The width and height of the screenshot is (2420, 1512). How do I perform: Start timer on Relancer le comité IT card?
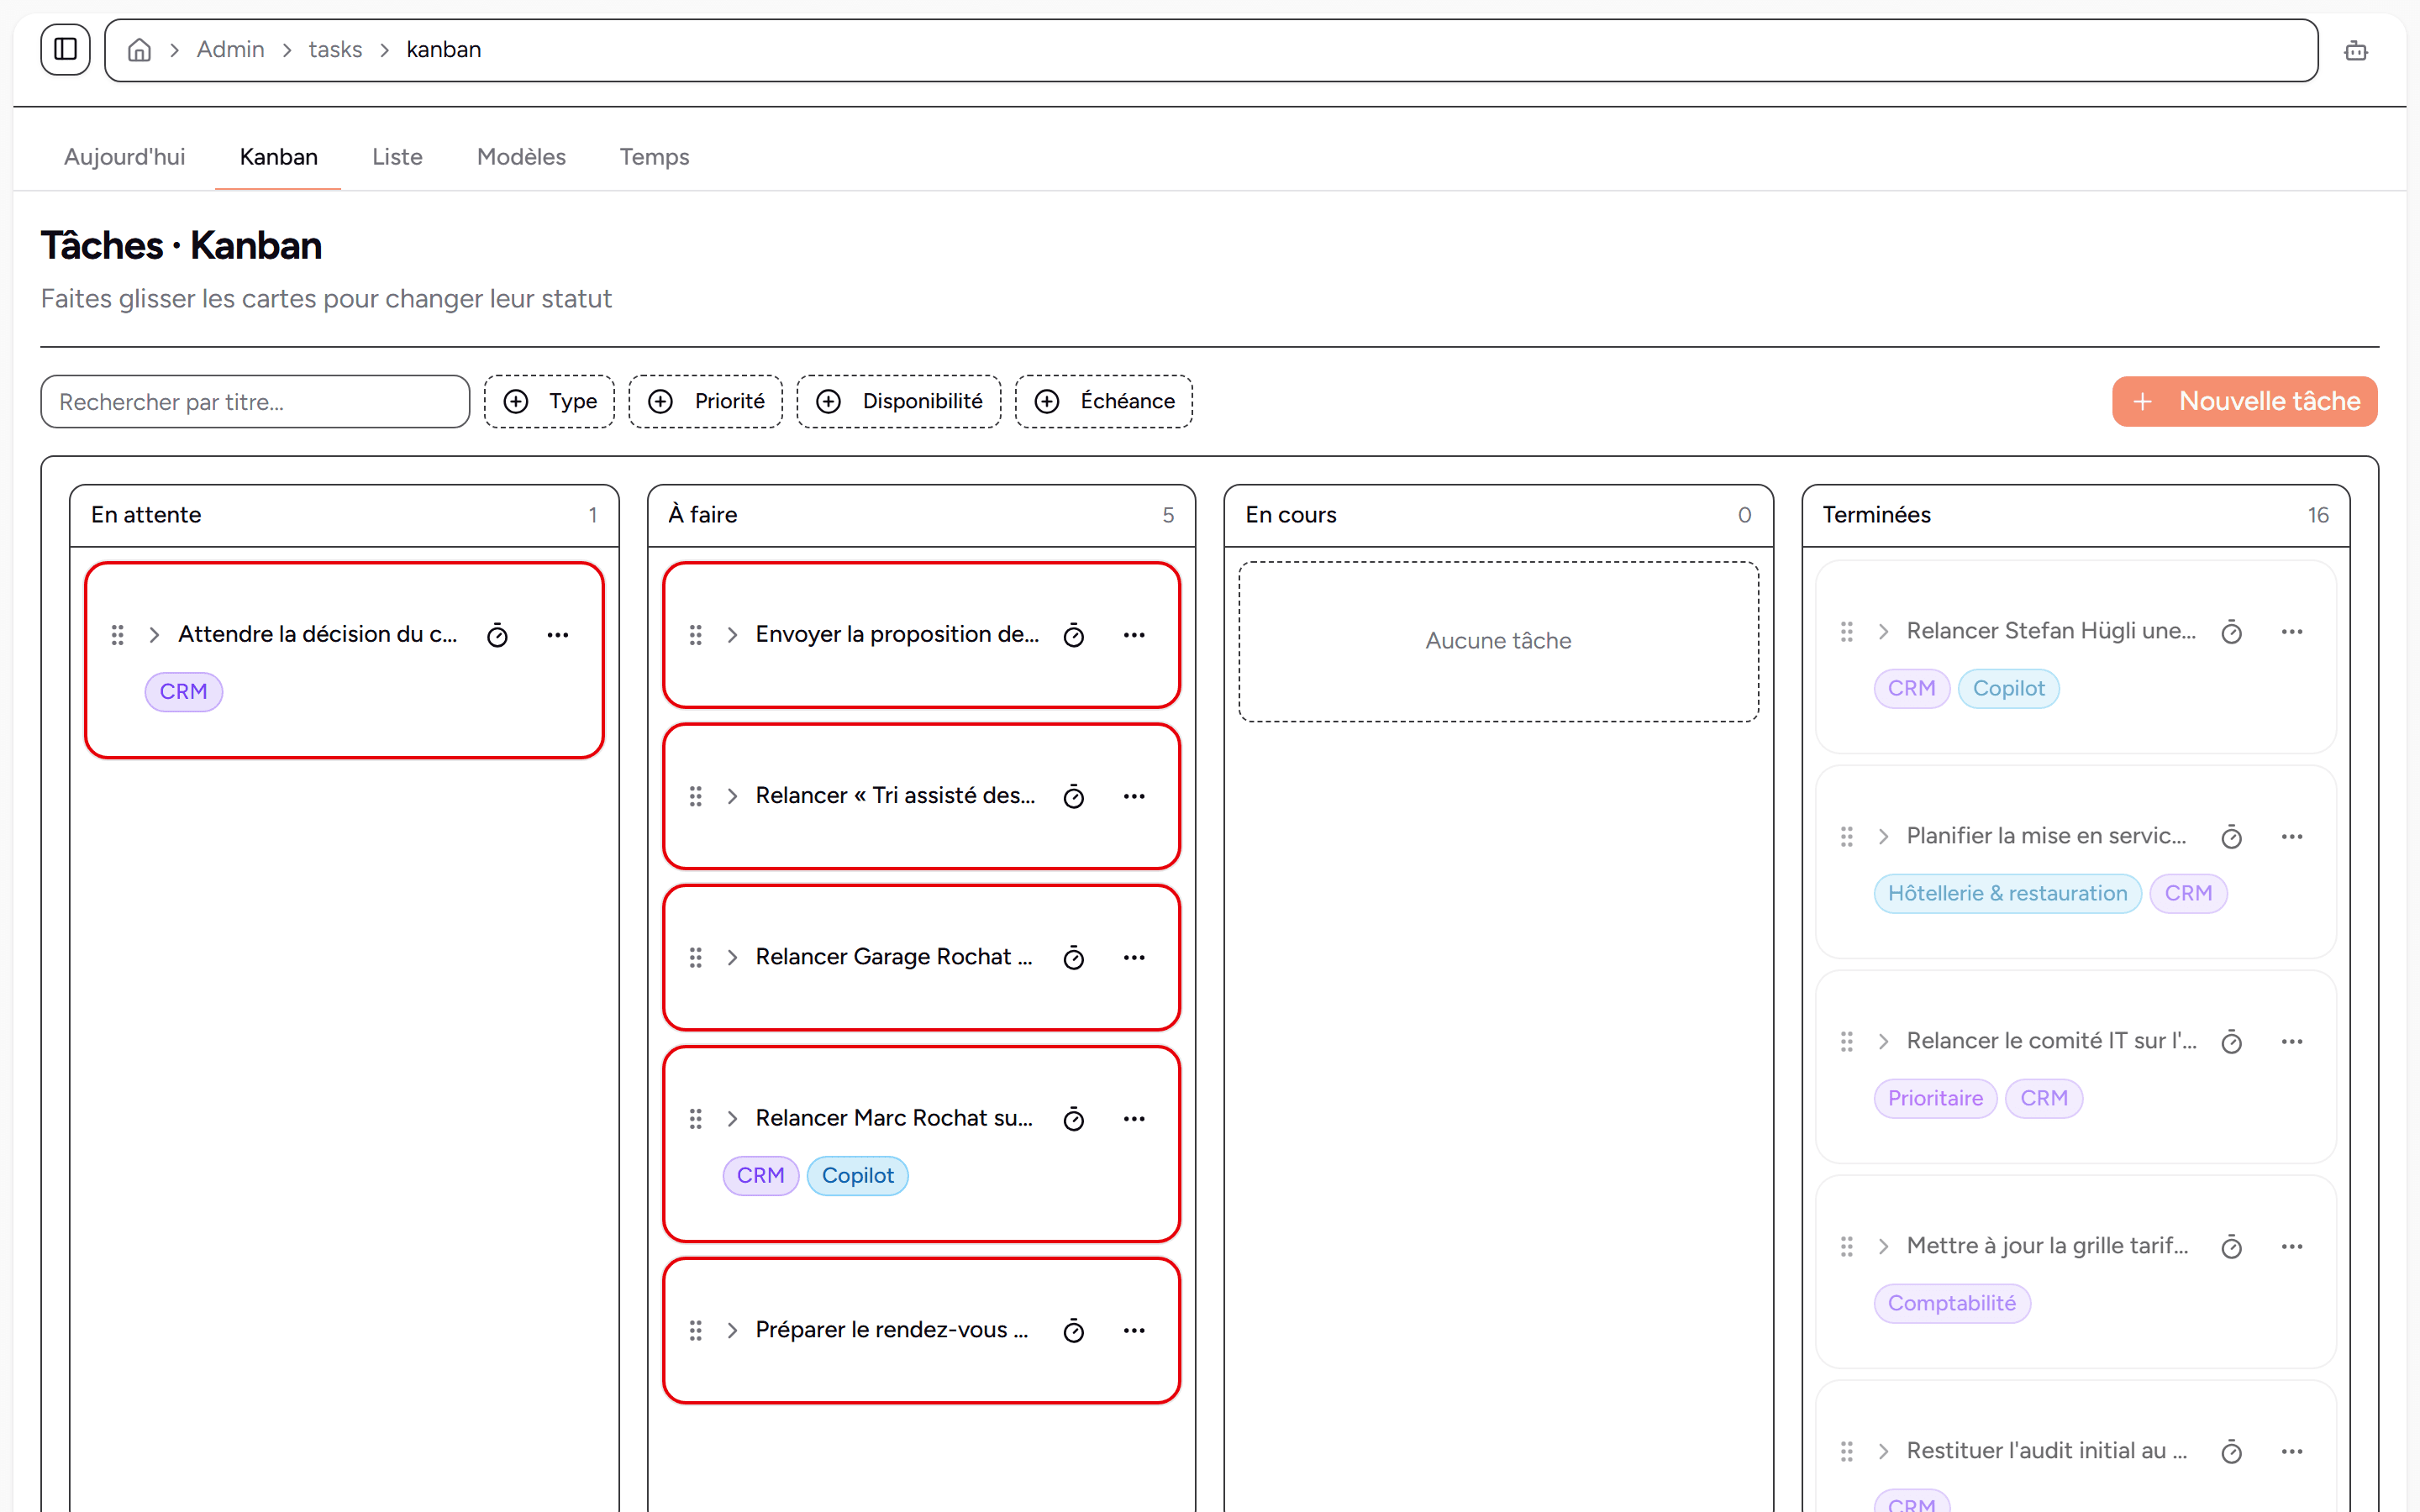(x=2232, y=1042)
